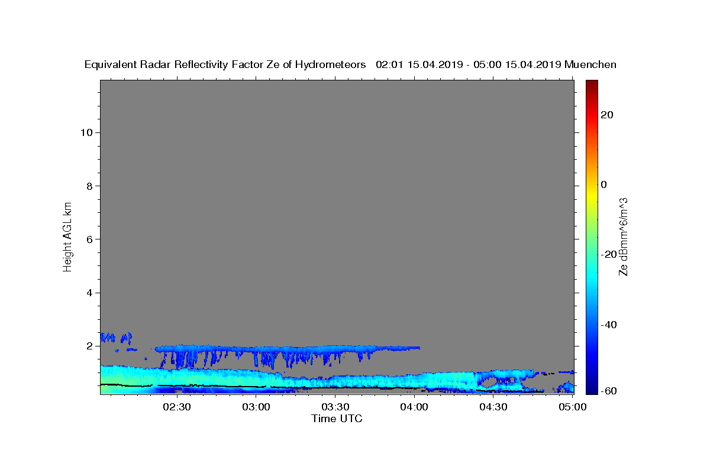
Task: Click the 04:30 time tick label
Action: point(493,407)
